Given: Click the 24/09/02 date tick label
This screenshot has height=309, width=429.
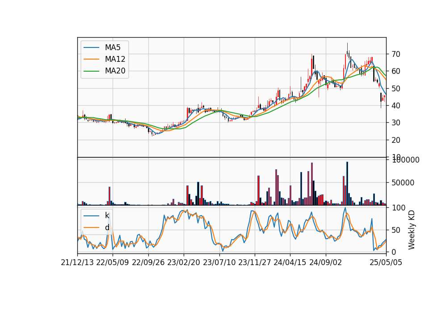Looking at the screenshot, I should [326, 263].
